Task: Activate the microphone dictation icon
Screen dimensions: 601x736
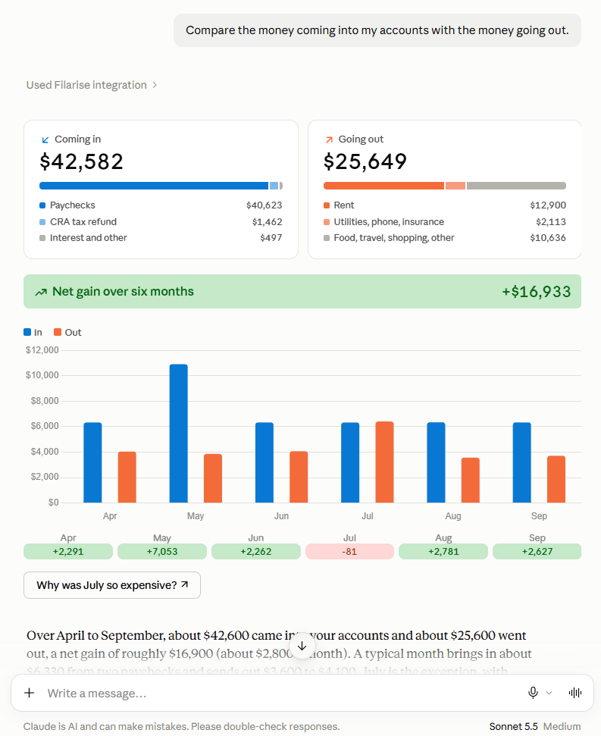Action: 533,693
